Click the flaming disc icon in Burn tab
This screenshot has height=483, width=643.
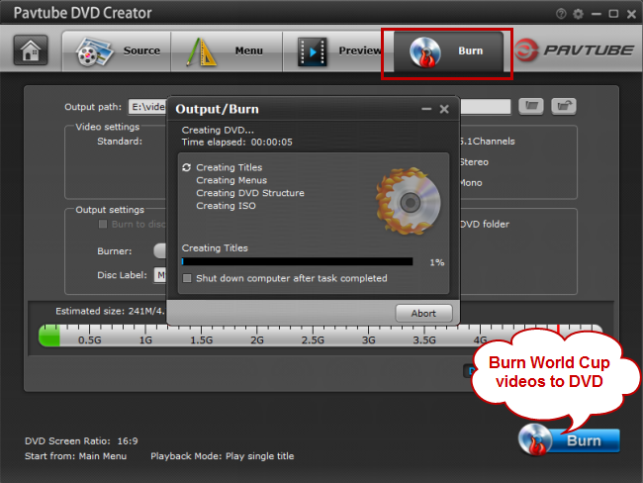pos(424,52)
